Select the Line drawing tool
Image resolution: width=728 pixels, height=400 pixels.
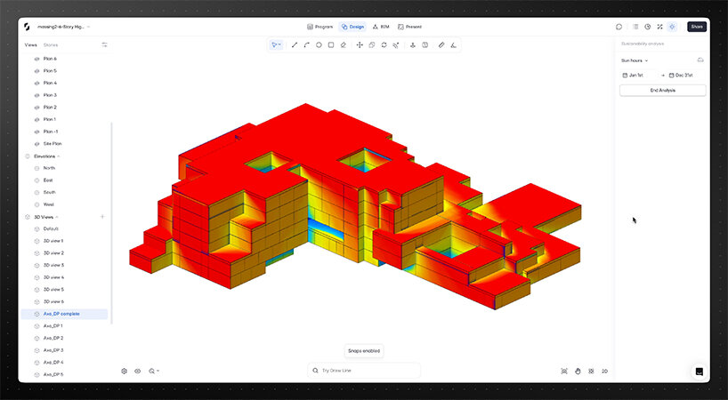(x=295, y=44)
